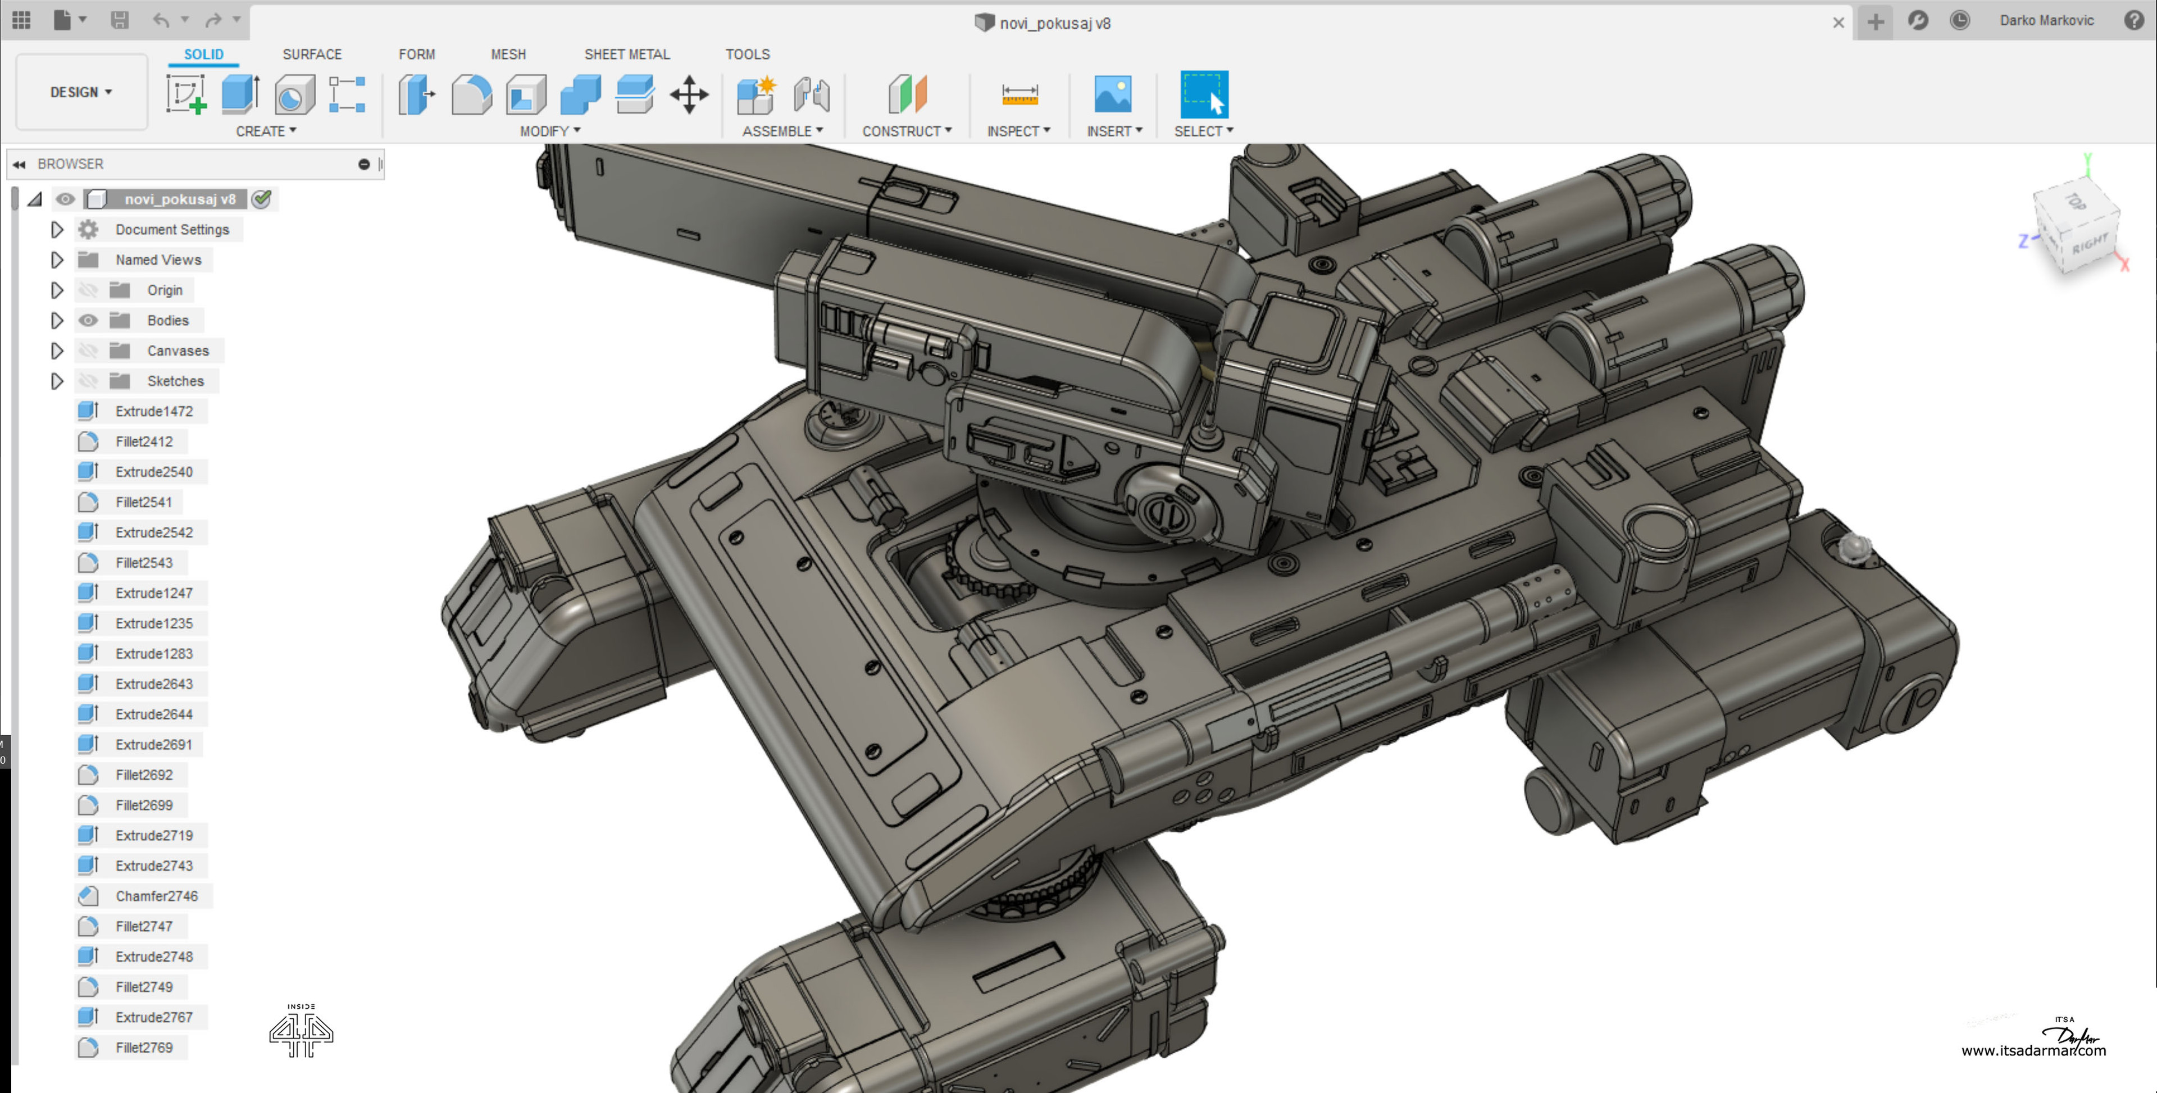2157x1093 pixels.
Task: Click the ViewCube RIGHT face
Action: point(2090,244)
